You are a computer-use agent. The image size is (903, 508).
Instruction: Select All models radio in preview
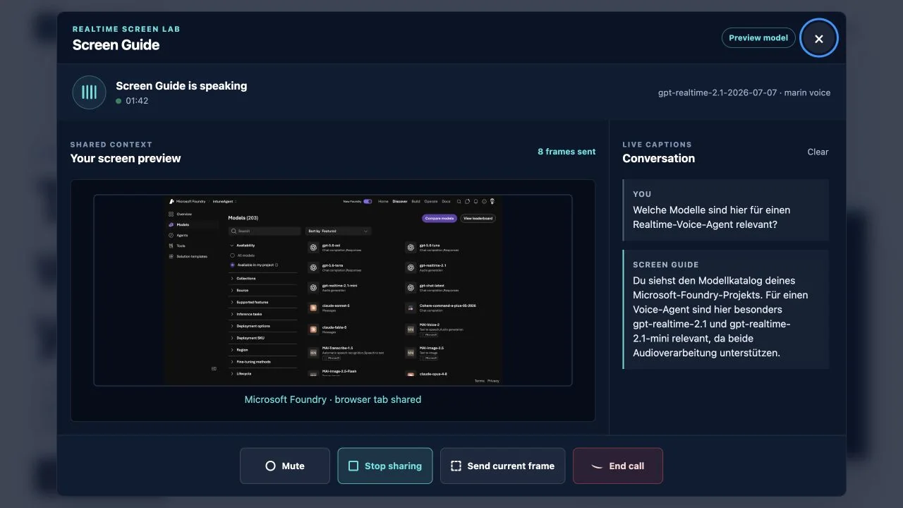click(233, 255)
